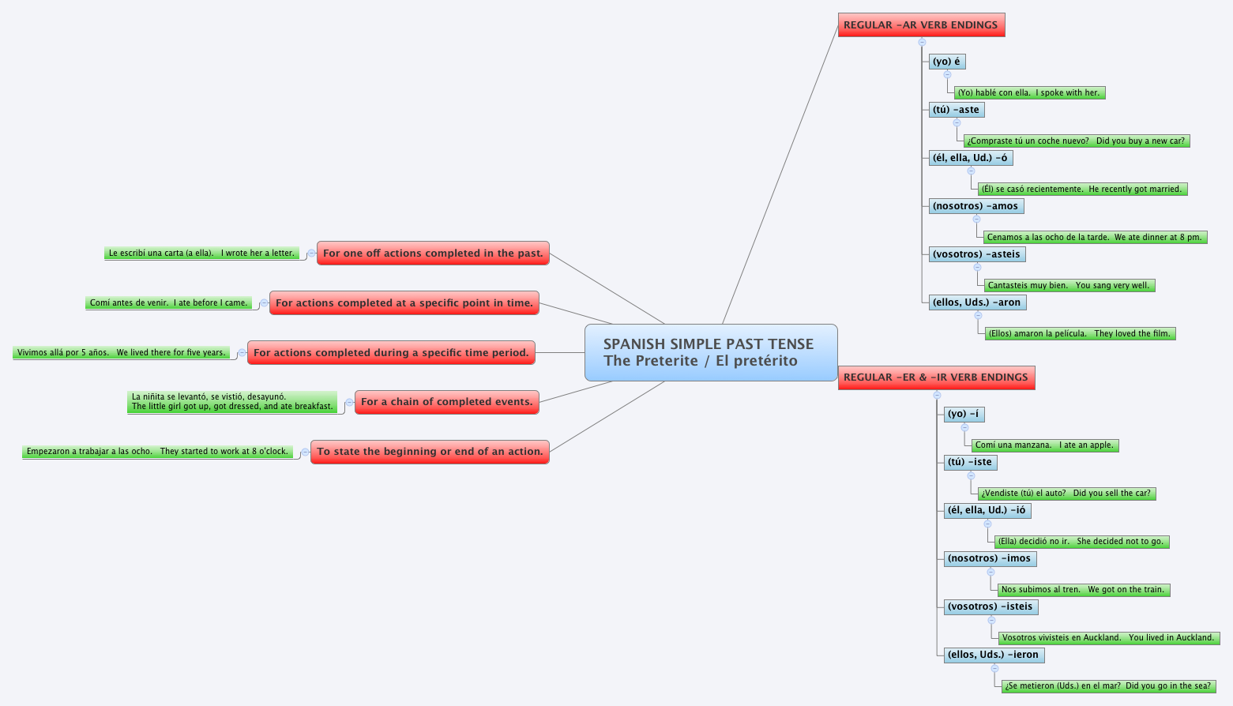This screenshot has height=706, width=1233.
Task: Toggle the minus control beside "Comí antes de venir"
Action: (263, 303)
